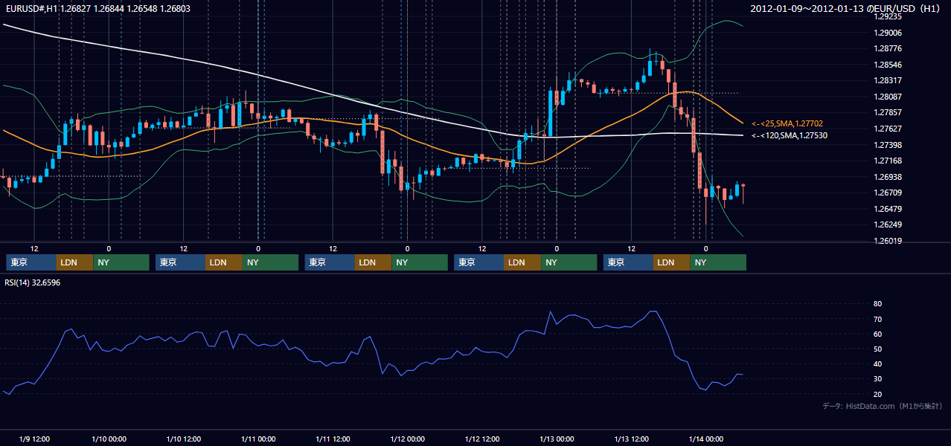Click price axis value 1.28546
951x446 pixels.
point(888,65)
